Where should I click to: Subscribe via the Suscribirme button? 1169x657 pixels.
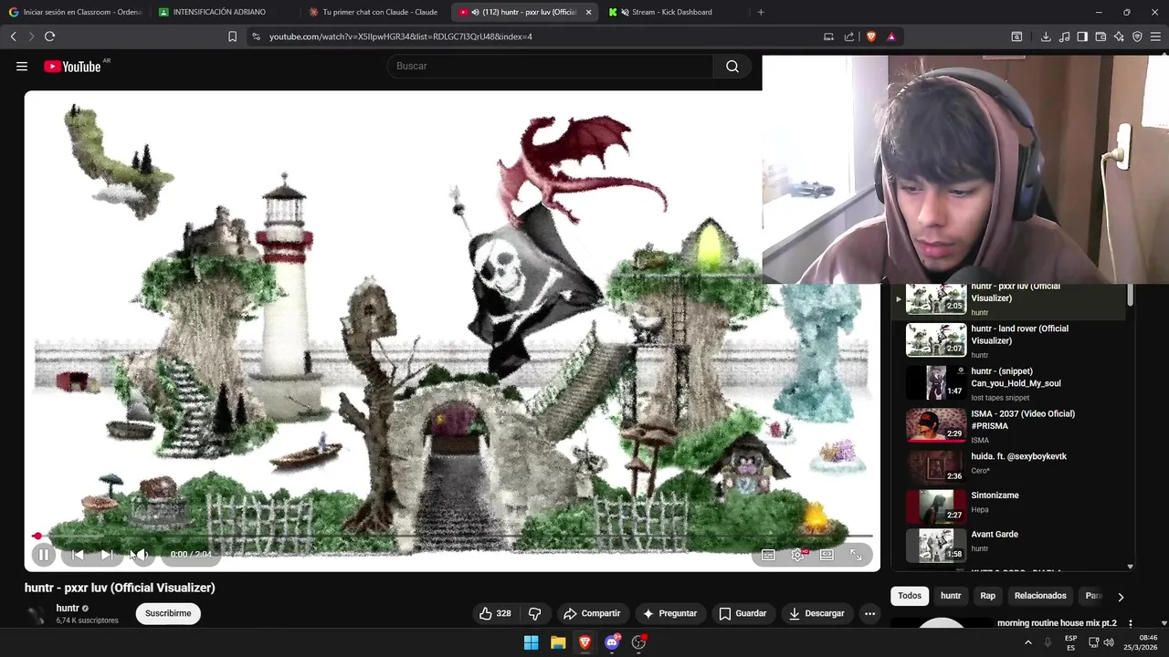coord(168,613)
